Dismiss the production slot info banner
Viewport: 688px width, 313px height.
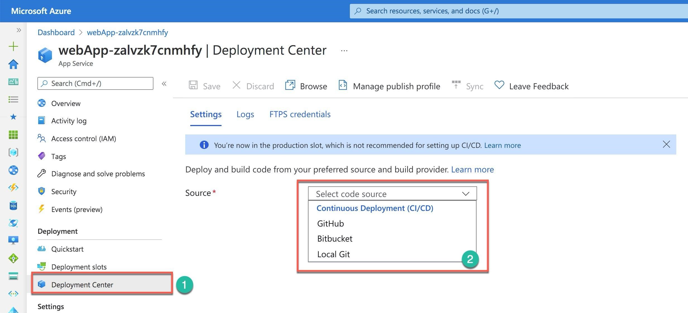click(x=666, y=144)
